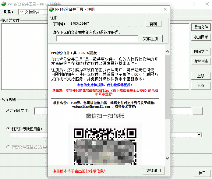Click 上移 button in main window
The width and height of the screenshot is (212, 179).
click(x=201, y=76)
